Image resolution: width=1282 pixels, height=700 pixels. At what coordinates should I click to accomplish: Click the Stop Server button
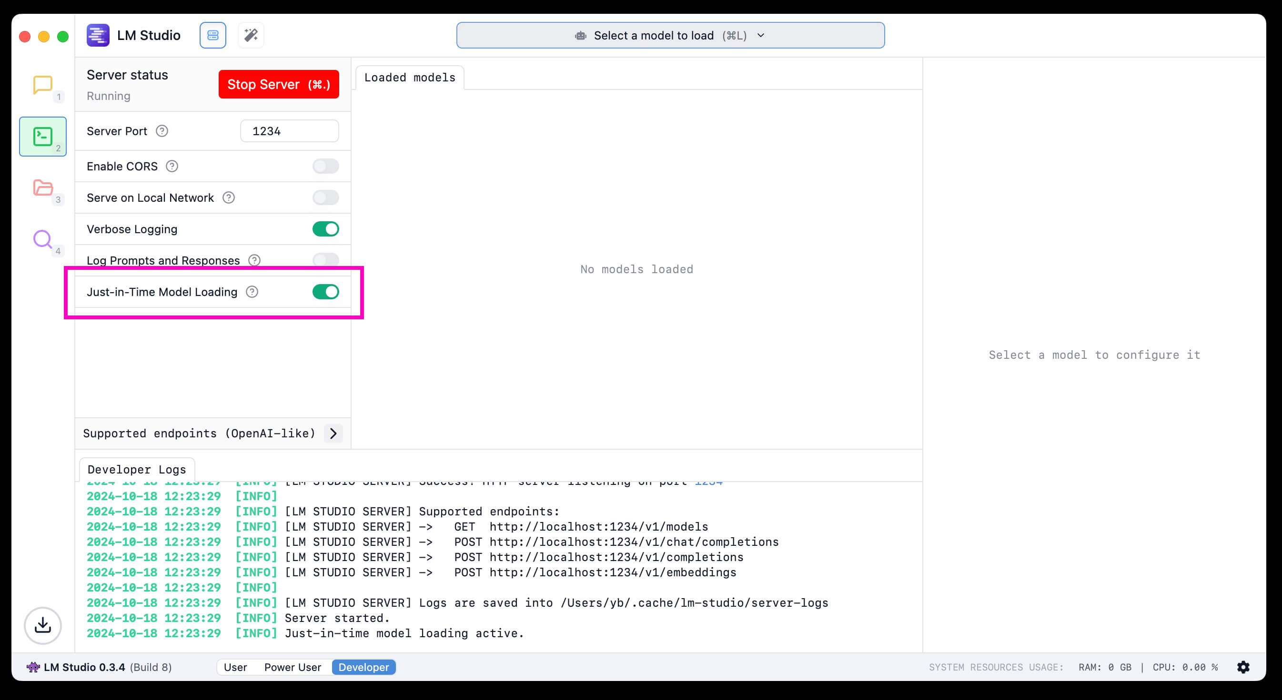click(x=279, y=85)
